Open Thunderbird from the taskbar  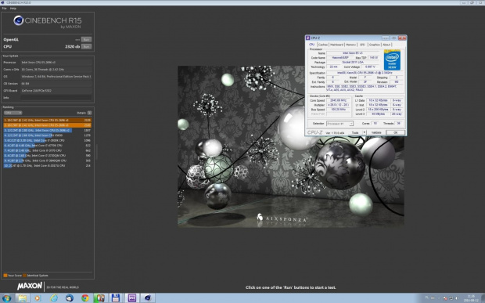click(70, 298)
